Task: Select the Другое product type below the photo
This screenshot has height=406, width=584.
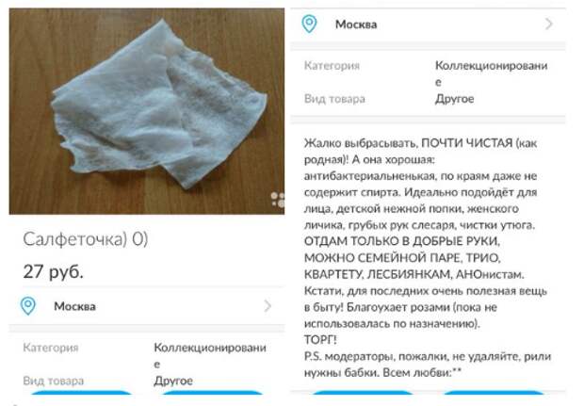Action: click(173, 381)
